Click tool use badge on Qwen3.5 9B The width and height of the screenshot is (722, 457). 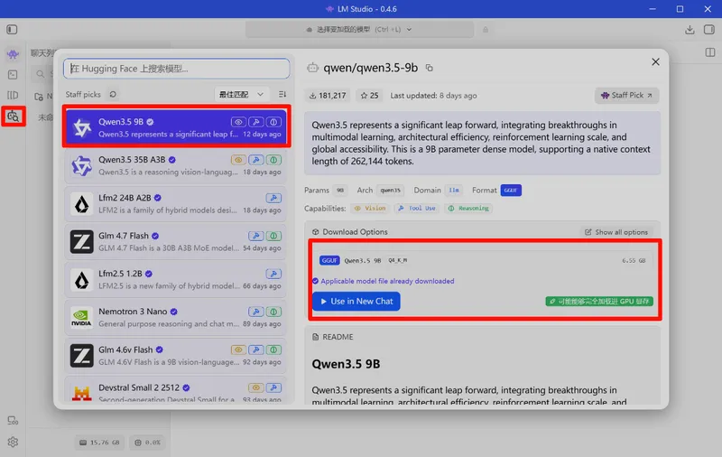pos(256,122)
